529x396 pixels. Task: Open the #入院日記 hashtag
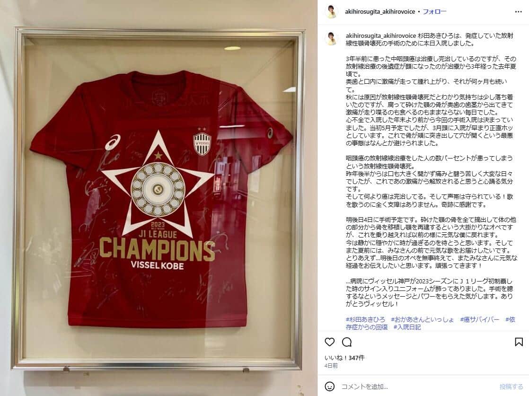point(407,327)
